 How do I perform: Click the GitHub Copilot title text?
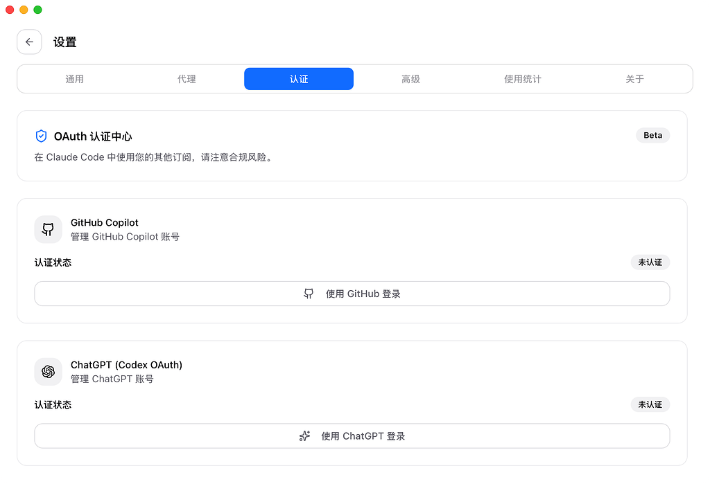click(x=105, y=222)
